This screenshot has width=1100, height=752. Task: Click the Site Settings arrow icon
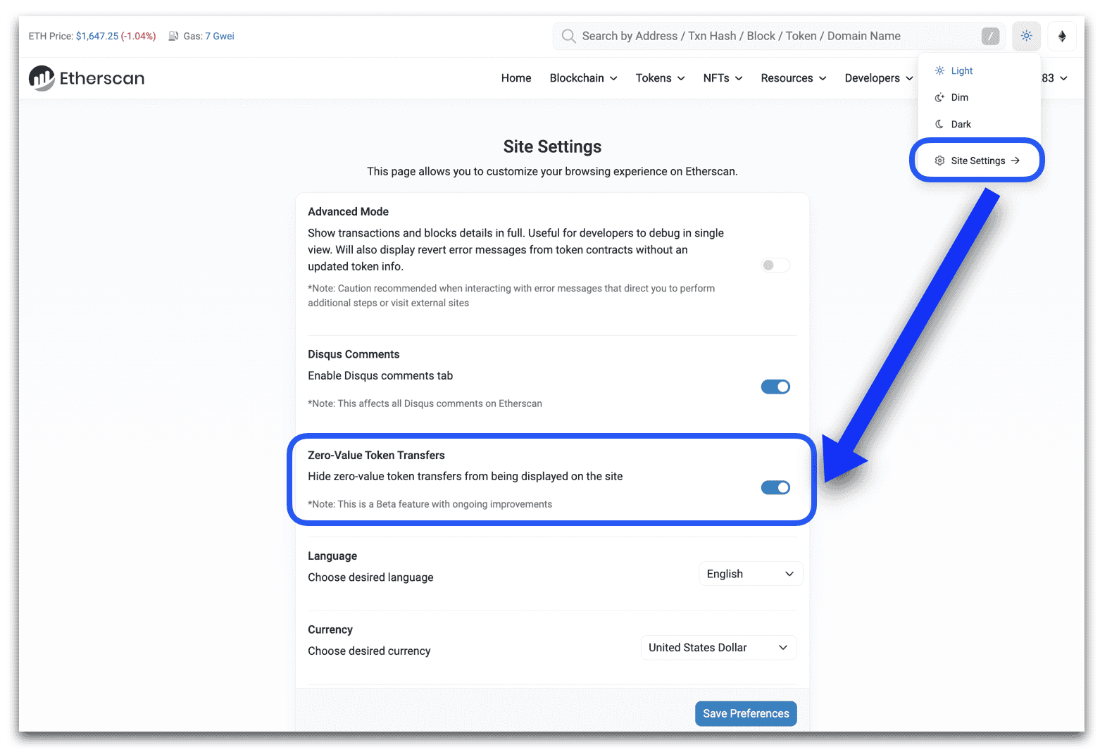1015,161
